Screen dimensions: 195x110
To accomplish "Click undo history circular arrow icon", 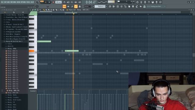I will (x=137, y=2).
